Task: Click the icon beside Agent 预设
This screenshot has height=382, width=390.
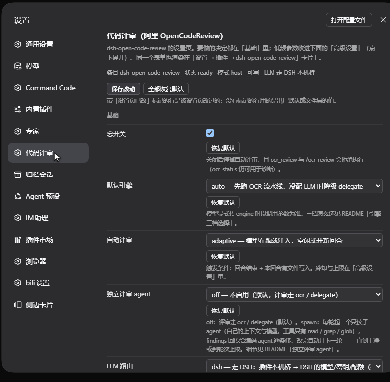Action: [x=18, y=196]
